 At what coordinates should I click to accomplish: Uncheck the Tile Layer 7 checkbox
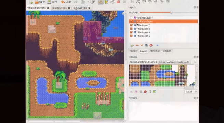tap(131, 25)
